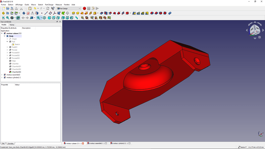Create a local coordinate system

click(55, 13)
